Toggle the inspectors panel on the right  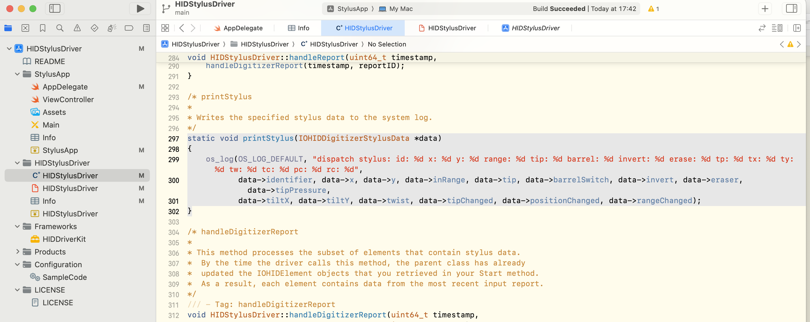click(791, 9)
